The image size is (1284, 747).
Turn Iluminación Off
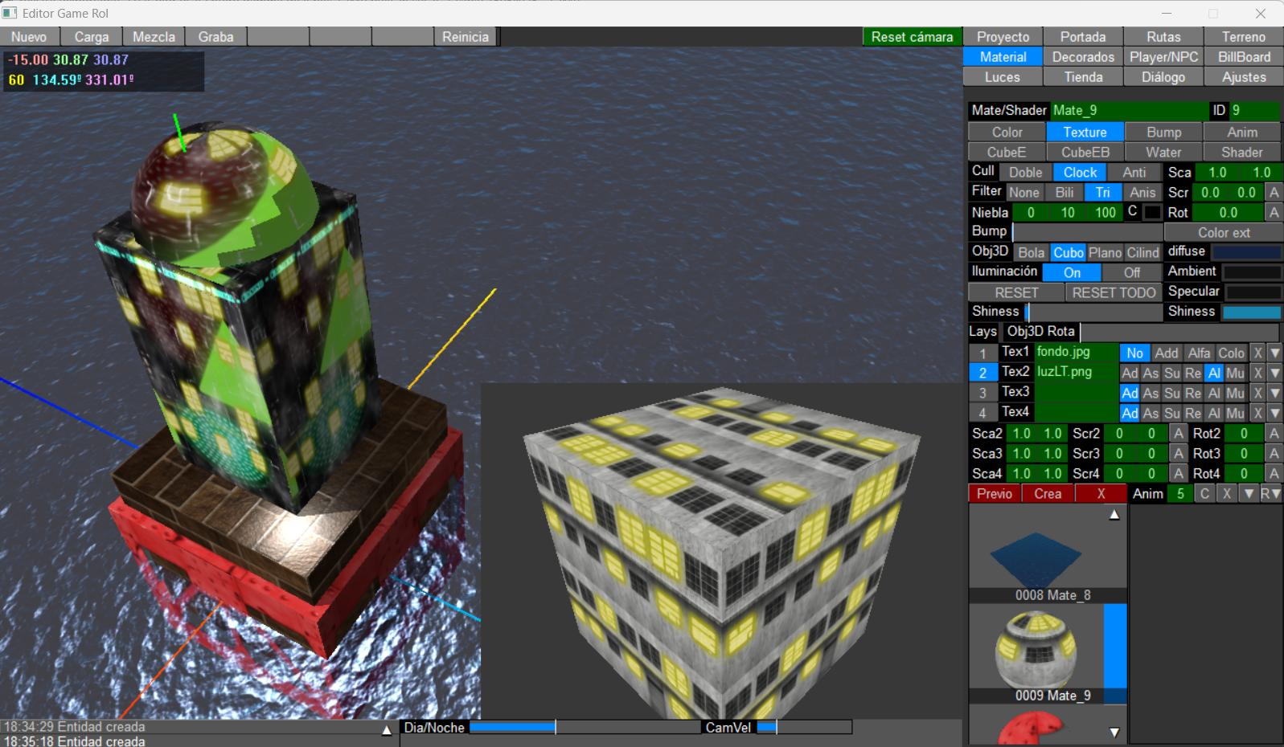(1132, 273)
